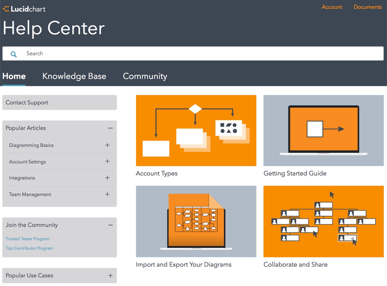Expand the Popular Use Cases panel

point(110,276)
